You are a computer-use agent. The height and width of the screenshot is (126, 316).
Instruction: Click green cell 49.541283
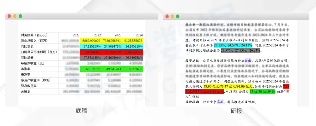(x=112, y=69)
